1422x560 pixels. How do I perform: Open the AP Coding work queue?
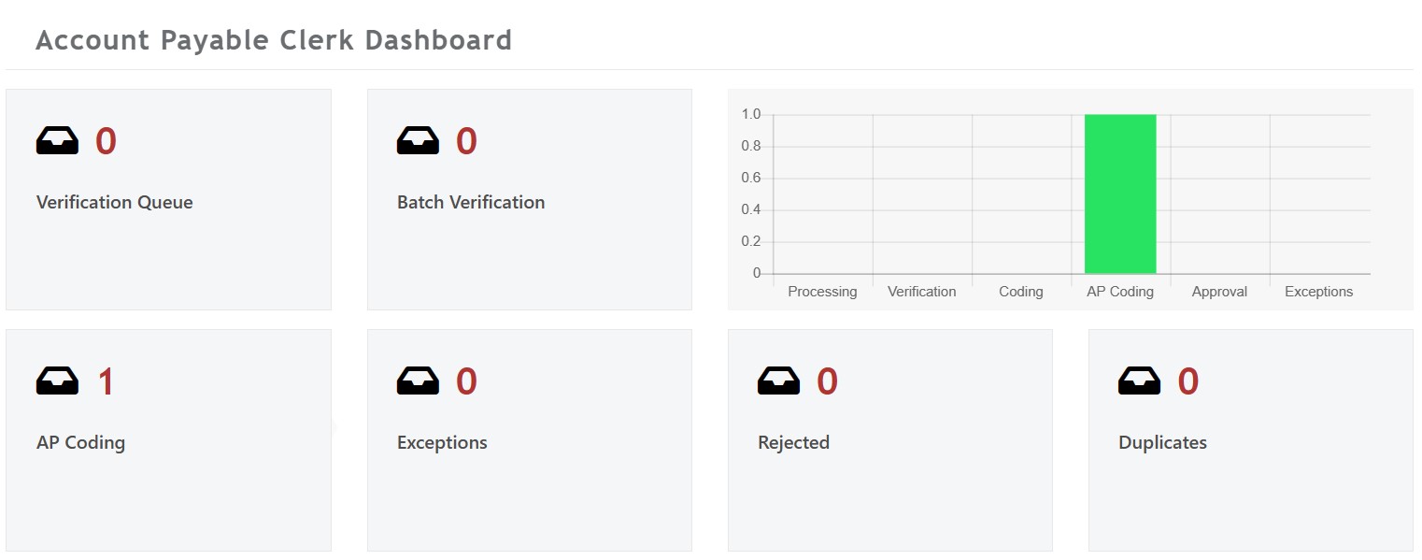[81, 442]
